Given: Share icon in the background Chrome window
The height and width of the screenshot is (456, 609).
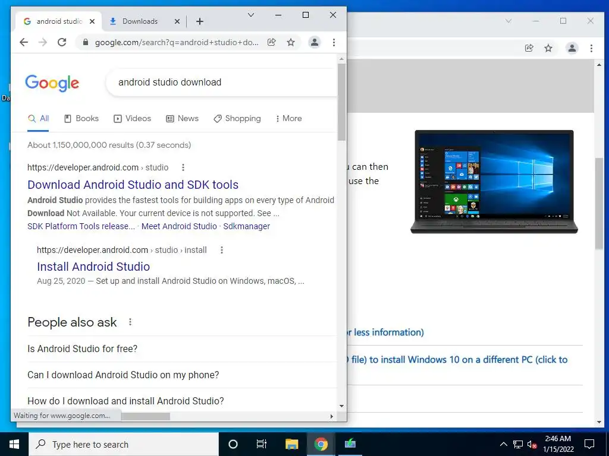Looking at the screenshot, I should click(529, 48).
